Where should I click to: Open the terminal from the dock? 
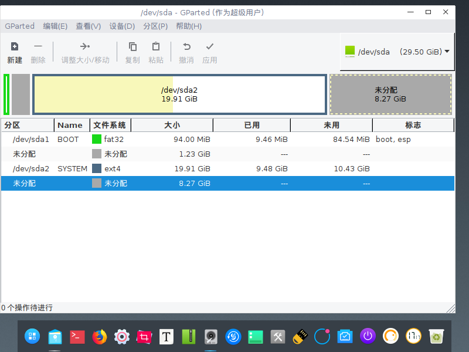pos(77,336)
